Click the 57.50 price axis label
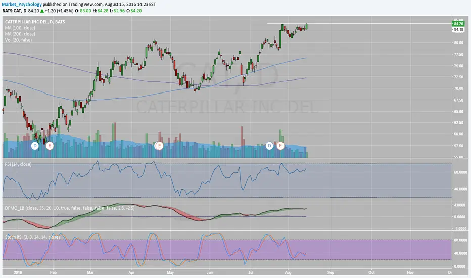 [x=459, y=146]
